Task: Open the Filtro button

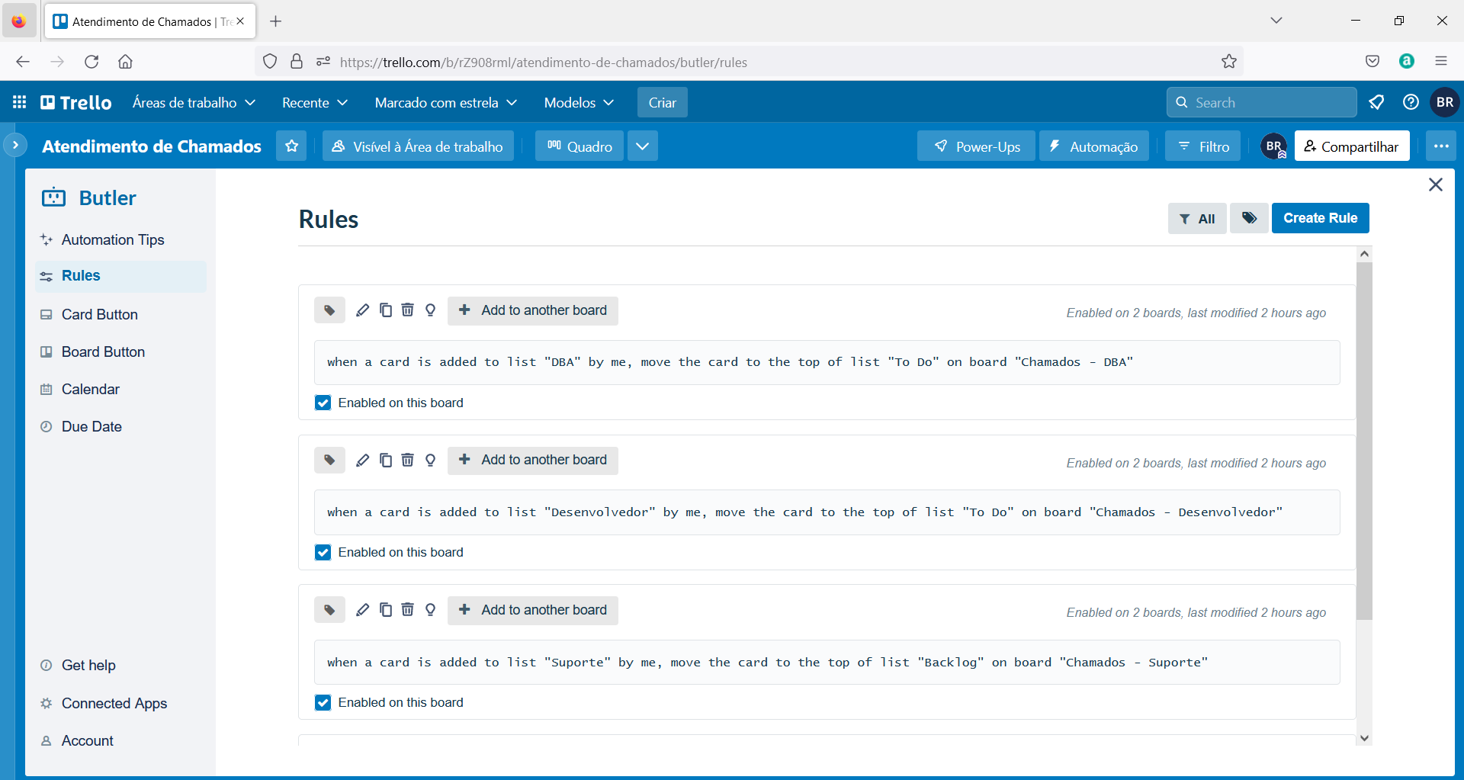Action: coord(1202,146)
